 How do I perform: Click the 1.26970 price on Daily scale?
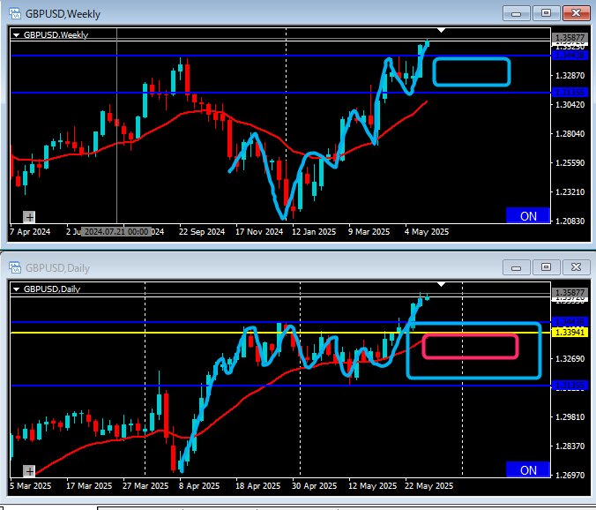click(x=570, y=475)
